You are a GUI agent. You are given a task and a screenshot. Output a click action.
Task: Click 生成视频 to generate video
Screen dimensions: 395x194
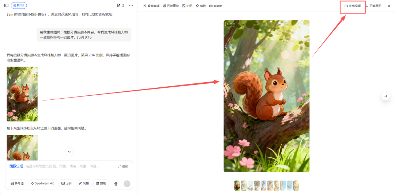[x=353, y=6]
